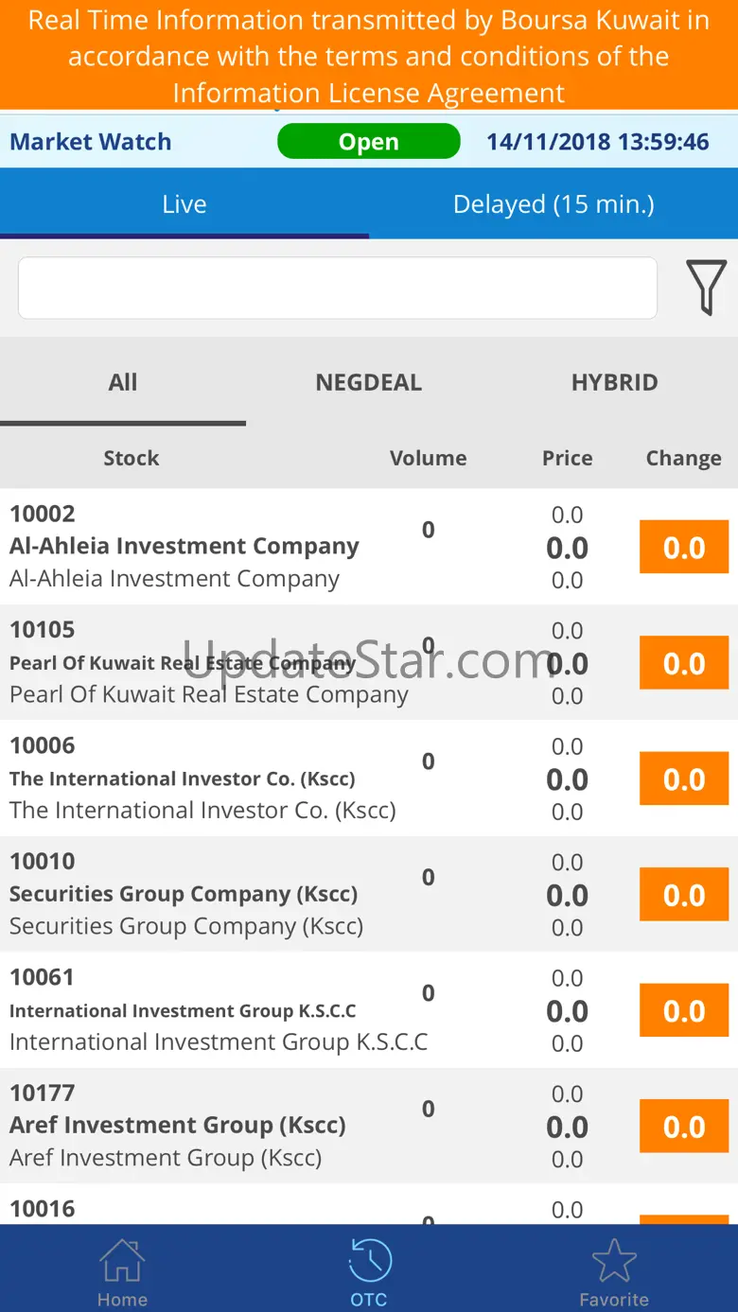Sort by the Change column header
738x1312 pixels.
(683, 458)
